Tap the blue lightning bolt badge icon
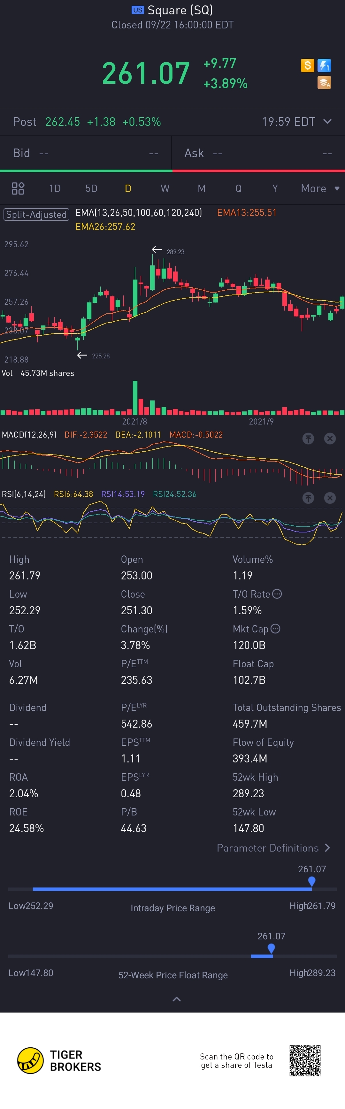The image size is (345, 1109). click(324, 65)
